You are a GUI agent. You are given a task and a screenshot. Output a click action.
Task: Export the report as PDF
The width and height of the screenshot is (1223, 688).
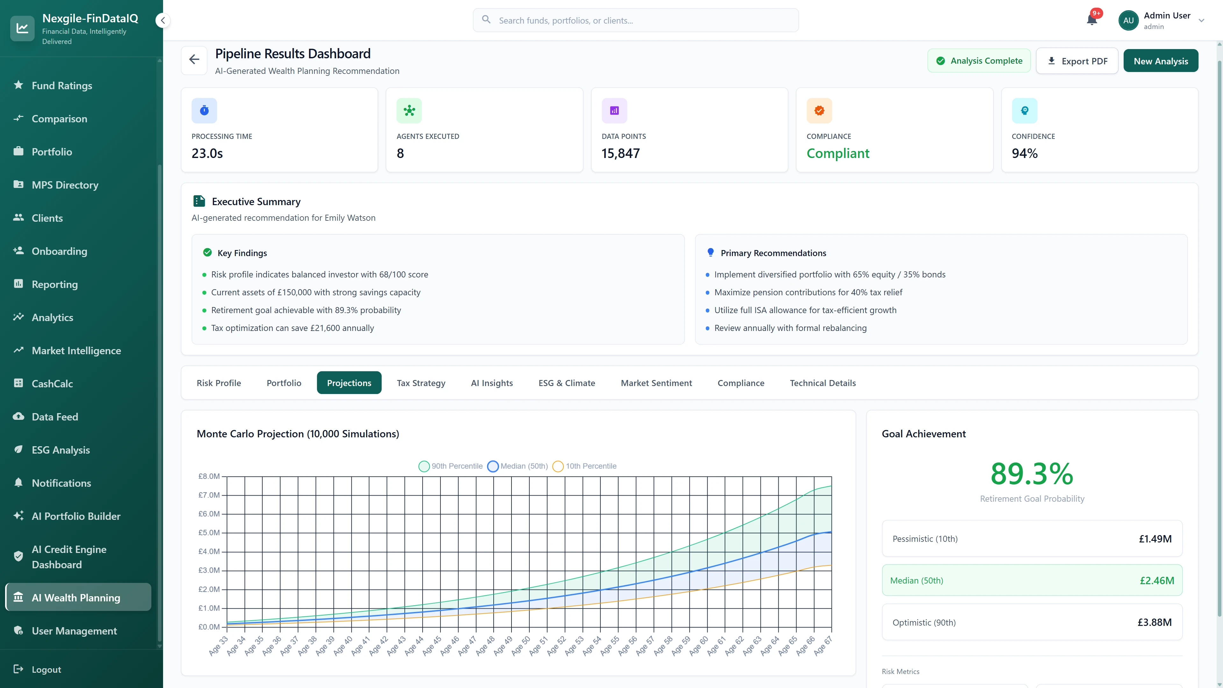(1077, 61)
